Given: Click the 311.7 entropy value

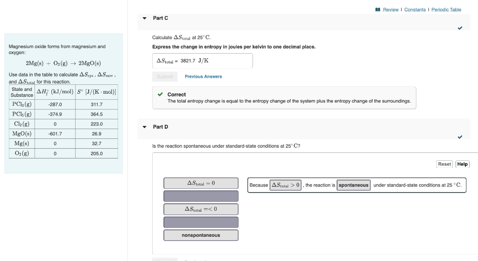Looking at the screenshot, I should tap(97, 105).
